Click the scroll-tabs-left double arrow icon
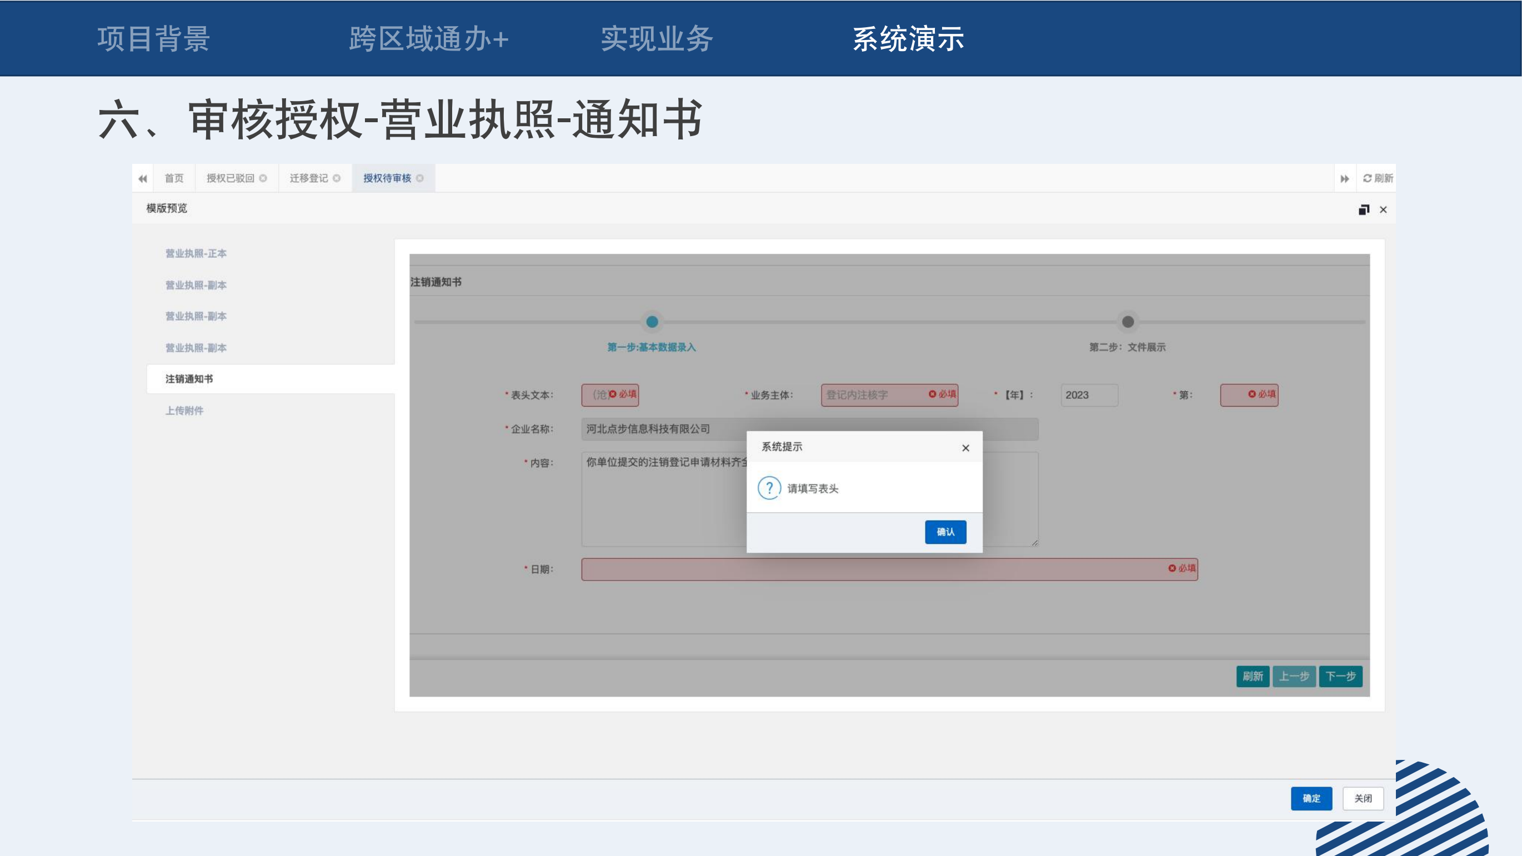1522x856 pixels. point(142,178)
